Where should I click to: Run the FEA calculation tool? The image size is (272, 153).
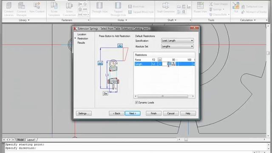tap(236, 7)
